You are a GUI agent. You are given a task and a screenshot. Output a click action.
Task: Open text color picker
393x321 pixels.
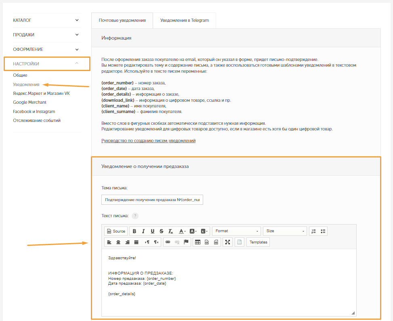pyautogui.click(x=182, y=231)
